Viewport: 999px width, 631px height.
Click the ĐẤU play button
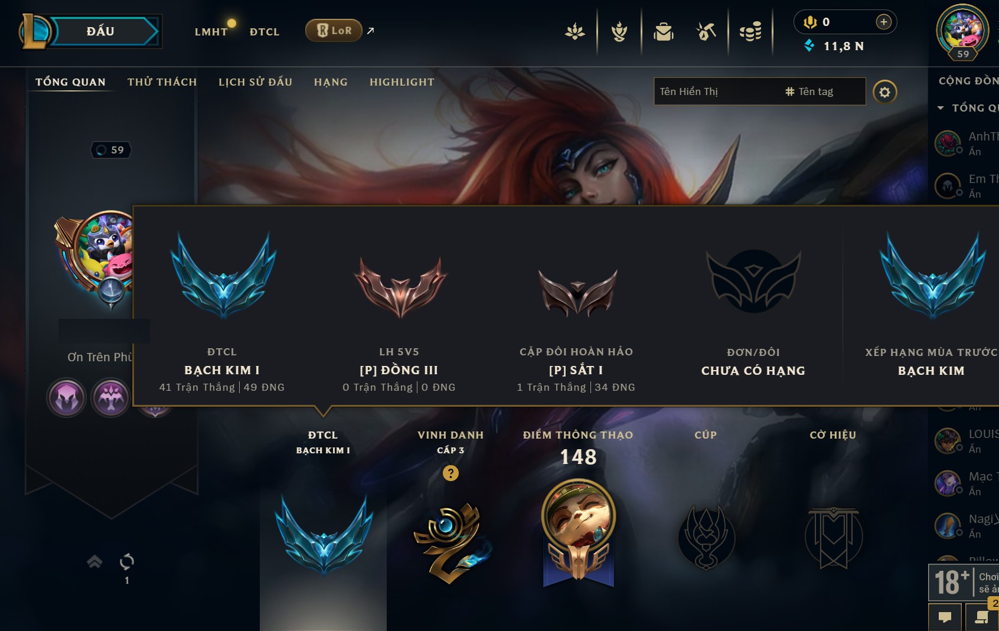pos(101,31)
